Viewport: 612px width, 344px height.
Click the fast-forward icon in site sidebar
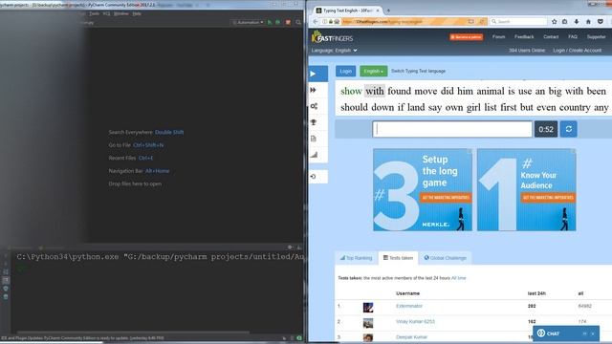tap(313, 90)
